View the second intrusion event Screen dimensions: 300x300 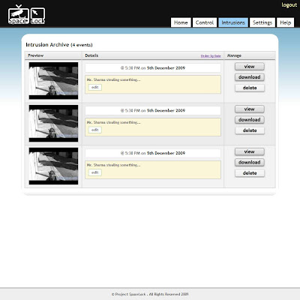250,109
